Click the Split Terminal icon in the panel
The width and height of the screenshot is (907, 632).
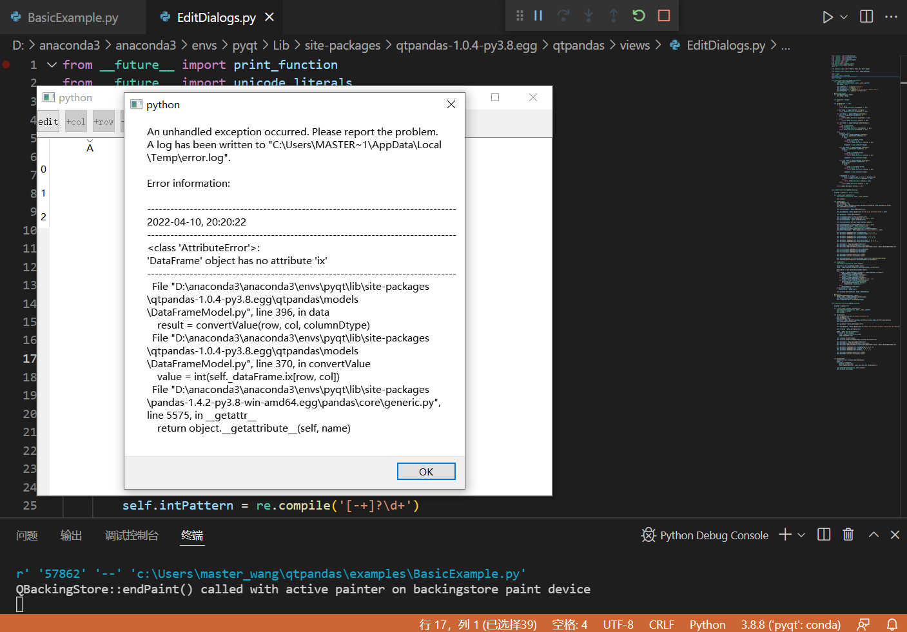click(x=823, y=535)
